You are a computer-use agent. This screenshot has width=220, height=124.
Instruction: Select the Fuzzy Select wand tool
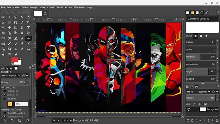pos(22,17)
